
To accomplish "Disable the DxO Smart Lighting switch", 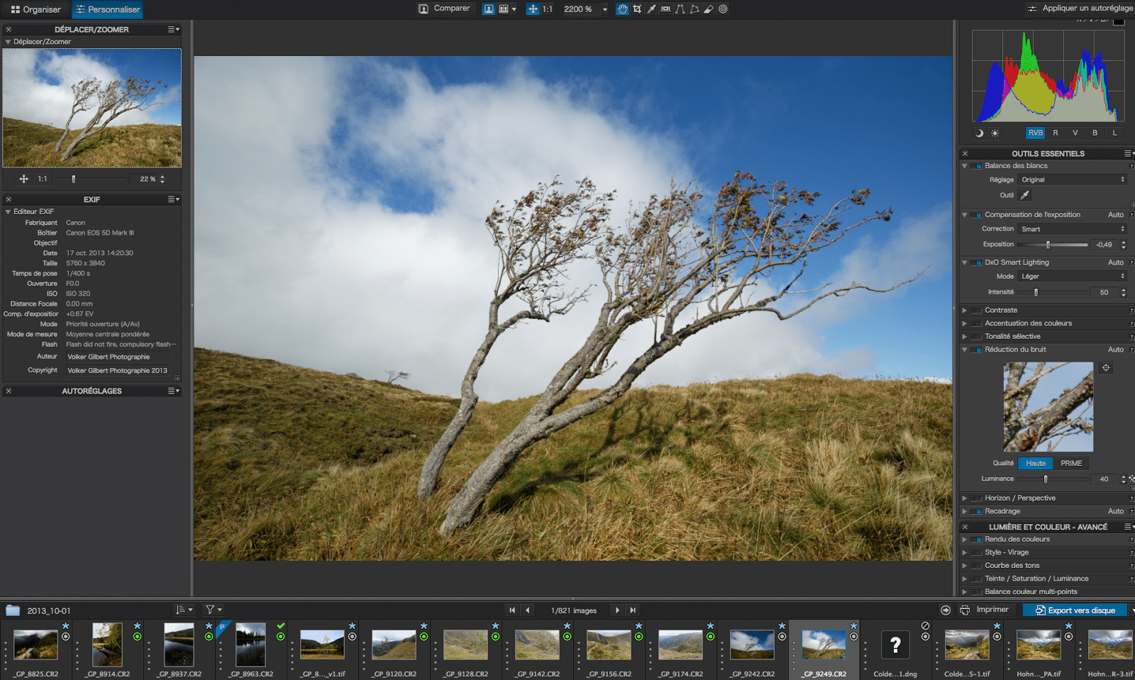I will point(977,262).
